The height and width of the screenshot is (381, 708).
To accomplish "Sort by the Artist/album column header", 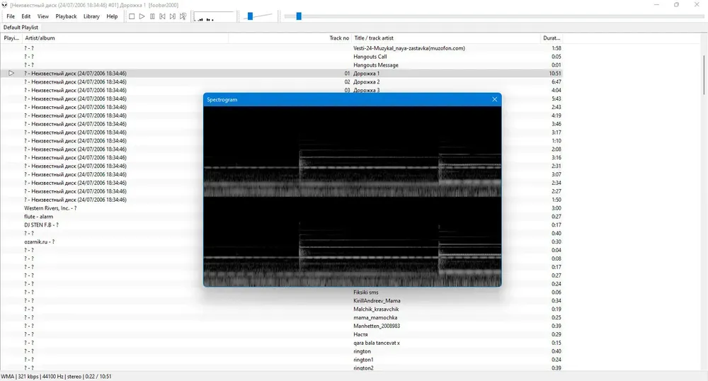I will [x=125, y=38].
